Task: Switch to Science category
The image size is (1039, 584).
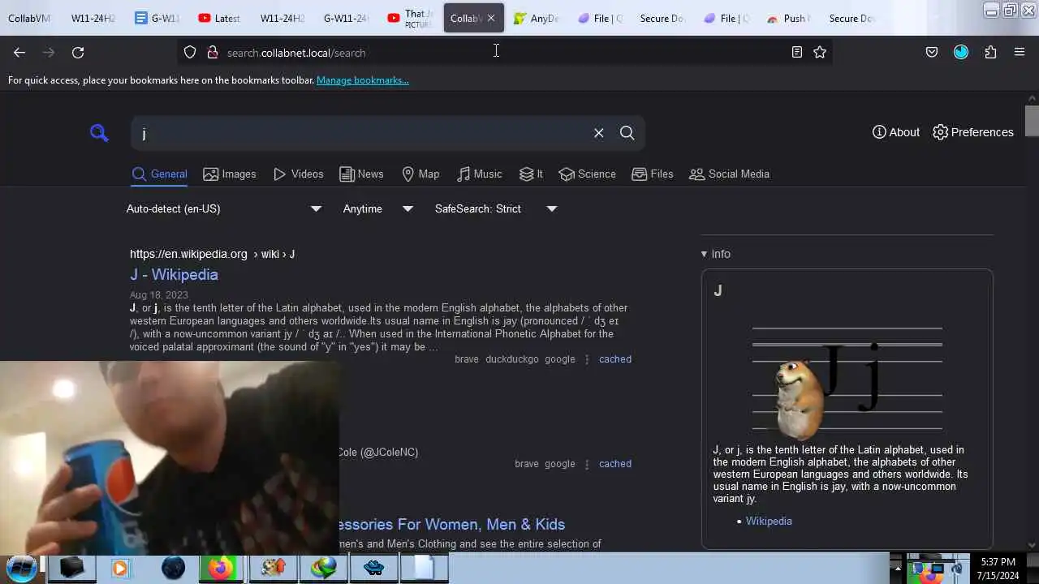Action: (587, 174)
